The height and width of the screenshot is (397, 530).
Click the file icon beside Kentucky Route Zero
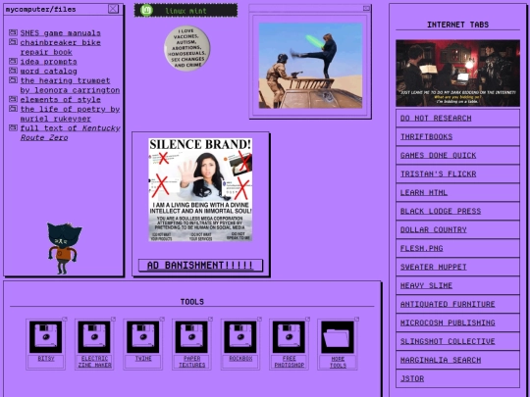tap(13, 127)
